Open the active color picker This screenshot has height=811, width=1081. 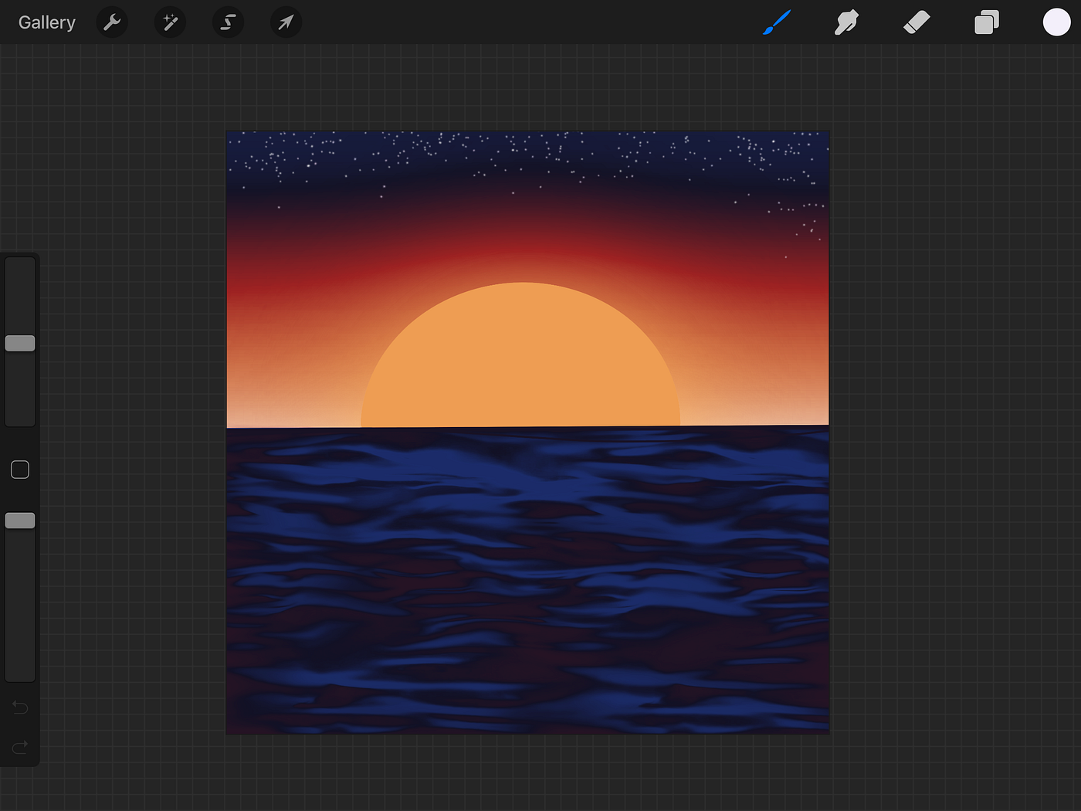1056,22
